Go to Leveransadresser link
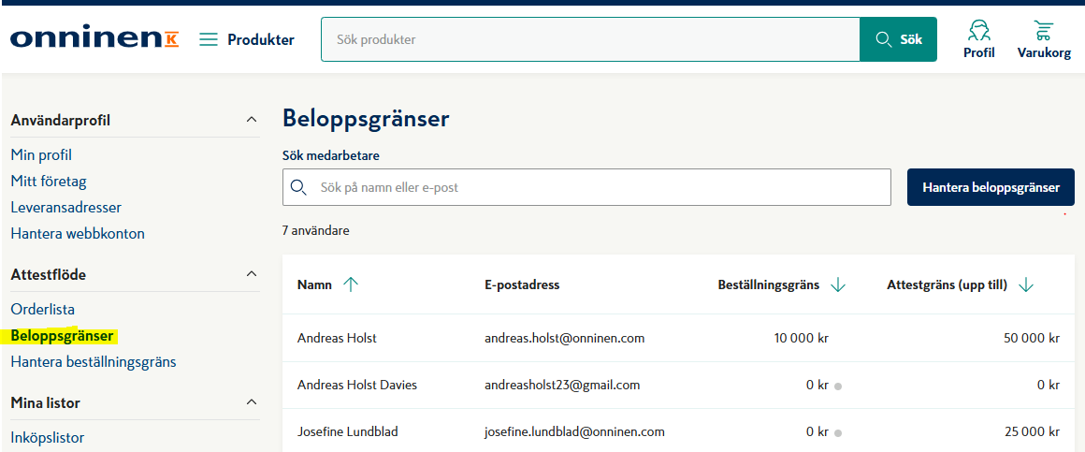 point(66,207)
